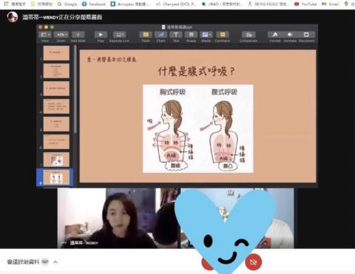Viewport: 355px width, 274px height.
Task: Open the Gmail bookmark
Action: (331, 4)
